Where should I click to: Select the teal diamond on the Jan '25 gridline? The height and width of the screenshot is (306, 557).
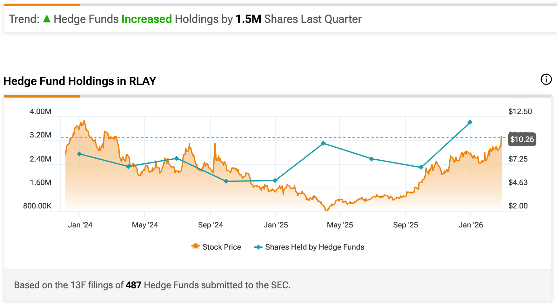(x=275, y=181)
